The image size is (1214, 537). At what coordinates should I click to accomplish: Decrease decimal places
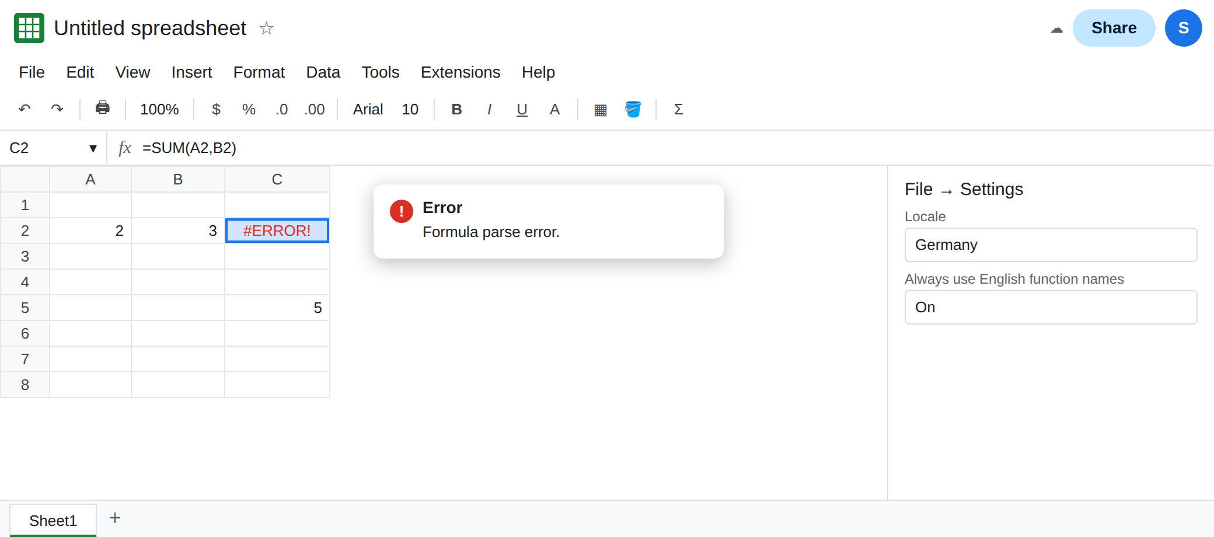point(281,109)
